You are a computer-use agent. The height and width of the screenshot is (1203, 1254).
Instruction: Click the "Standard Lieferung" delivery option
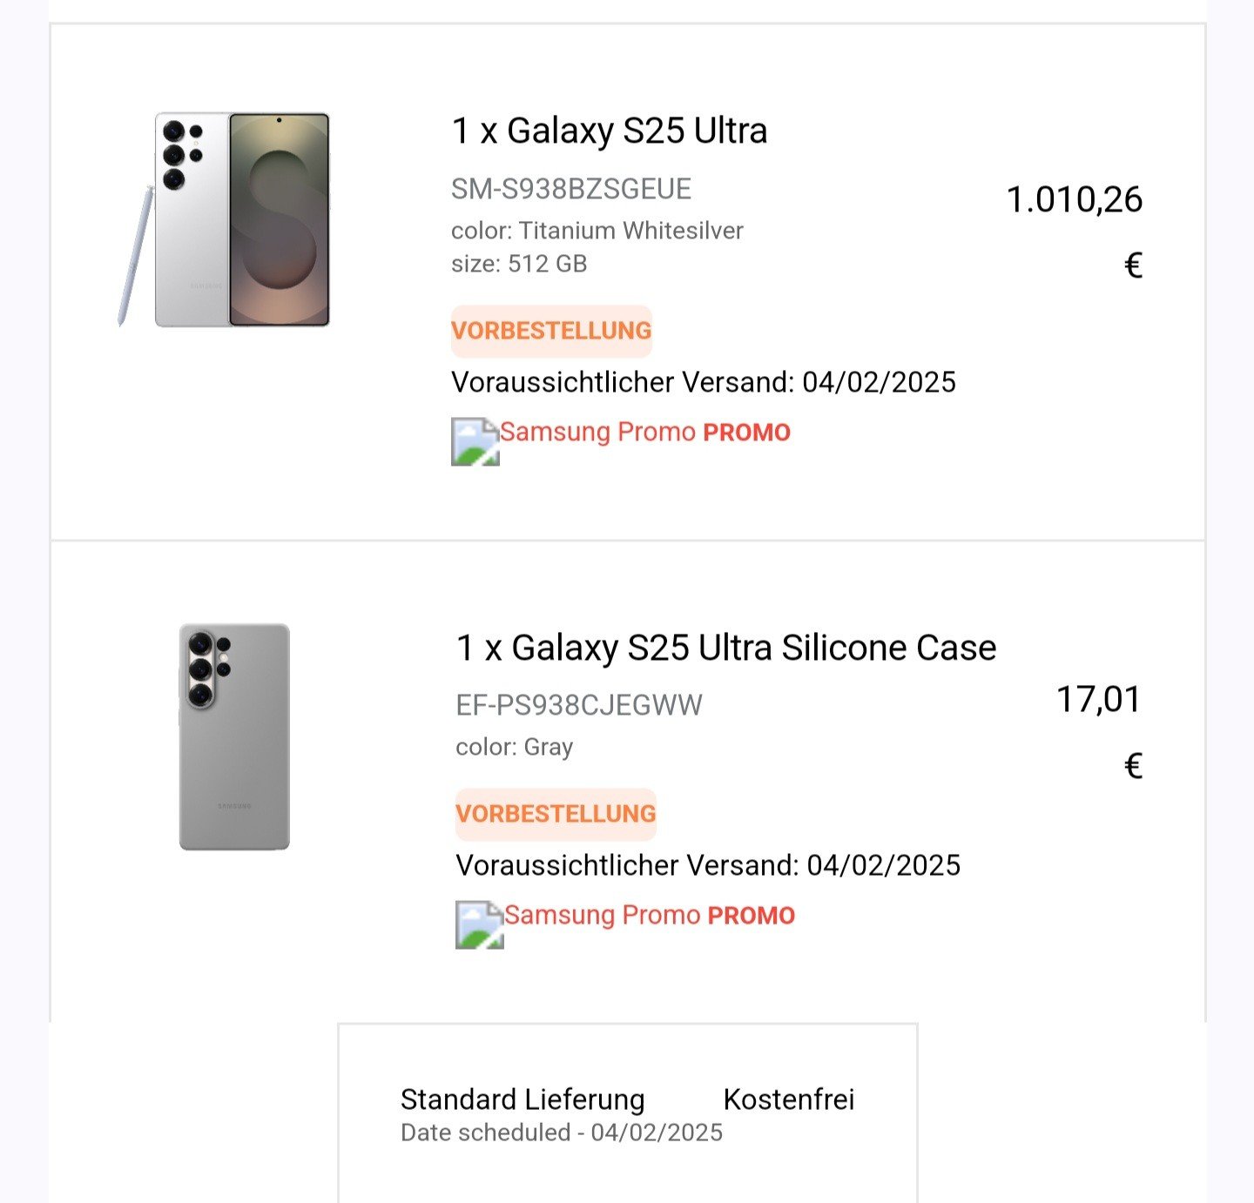coord(522,1099)
